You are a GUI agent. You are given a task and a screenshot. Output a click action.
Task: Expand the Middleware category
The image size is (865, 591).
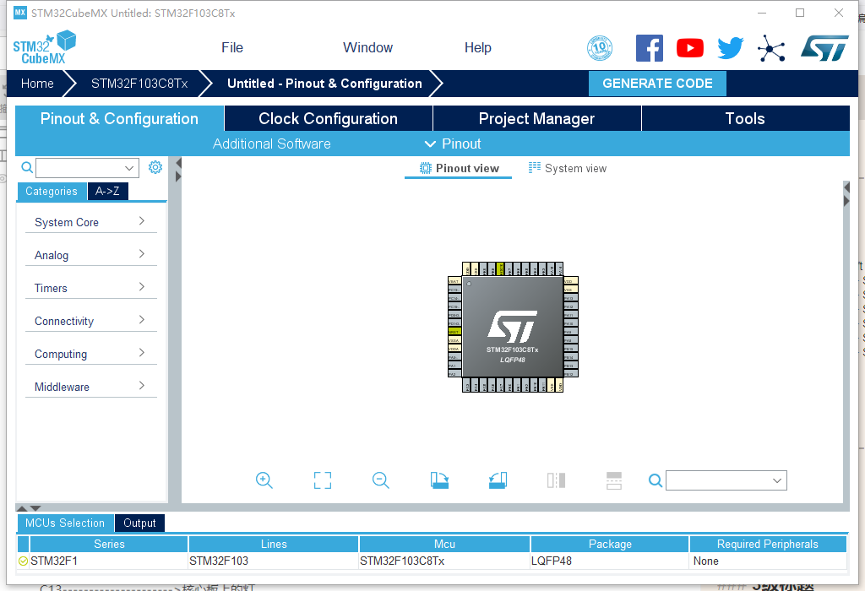point(91,387)
